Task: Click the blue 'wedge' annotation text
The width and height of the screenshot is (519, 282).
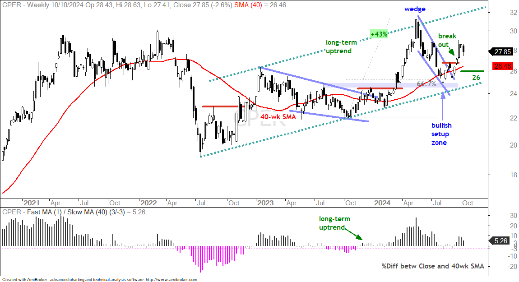Action: (415, 9)
